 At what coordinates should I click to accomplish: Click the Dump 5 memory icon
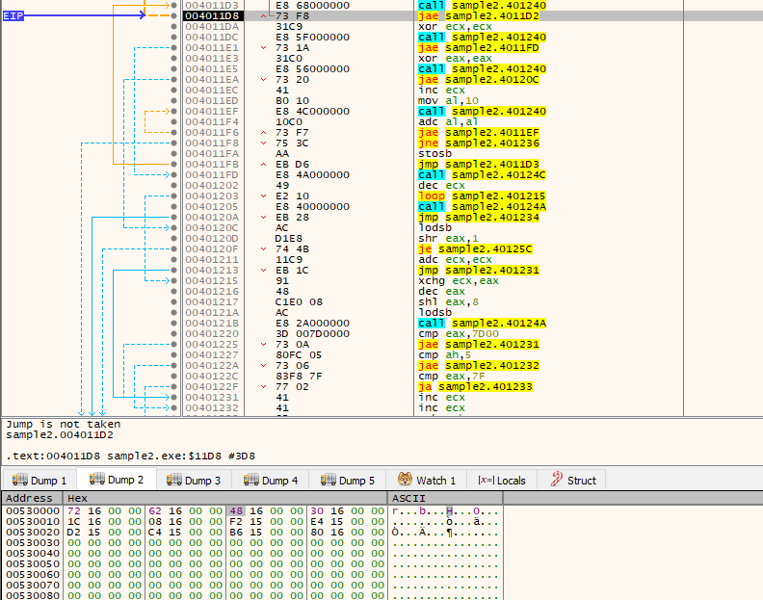328,480
